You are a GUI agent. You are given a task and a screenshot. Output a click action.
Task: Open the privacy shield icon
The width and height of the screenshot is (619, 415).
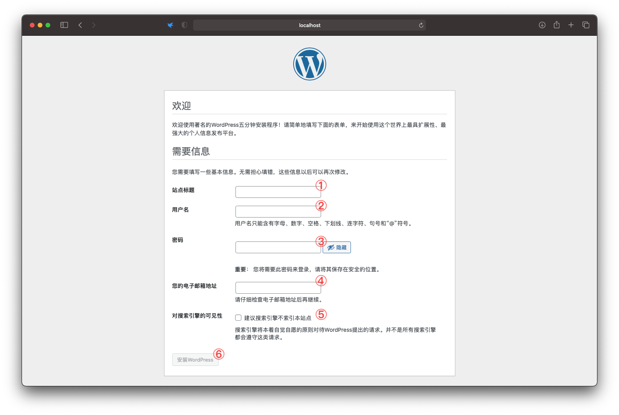(x=184, y=25)
